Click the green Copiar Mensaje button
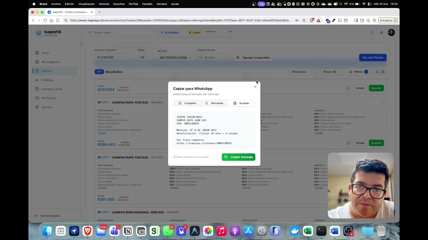Viewport: 428px width, 240px height. [x=238, y=157]
